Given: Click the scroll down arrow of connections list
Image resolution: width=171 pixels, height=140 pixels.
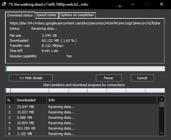Looking at the screenshot, I should click(162, 133).
